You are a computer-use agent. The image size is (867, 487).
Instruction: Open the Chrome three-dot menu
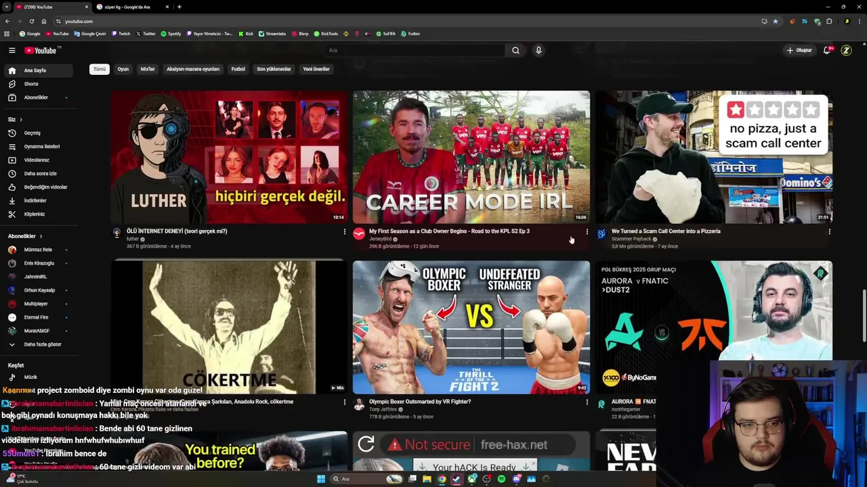[860, 21]
